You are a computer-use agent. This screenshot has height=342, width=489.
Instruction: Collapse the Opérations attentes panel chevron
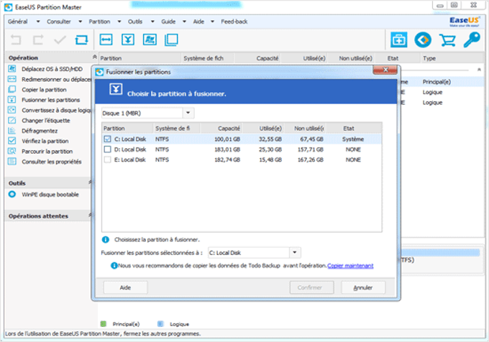point(90,215)
